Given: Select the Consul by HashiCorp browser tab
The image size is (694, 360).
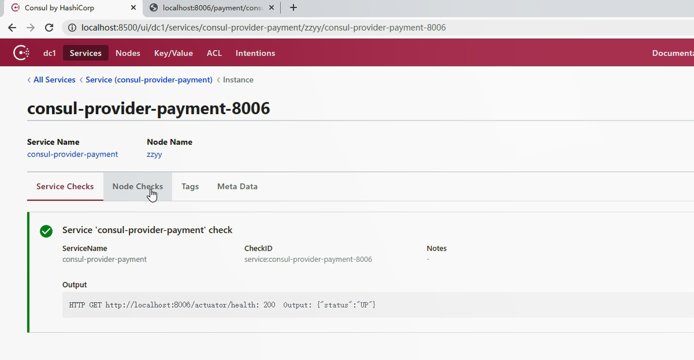Looking at the screenshot, I should tap(74, 8).
